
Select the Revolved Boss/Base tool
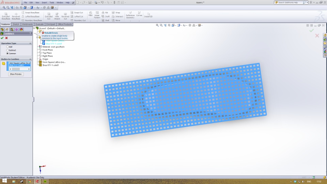pos(16,16)
